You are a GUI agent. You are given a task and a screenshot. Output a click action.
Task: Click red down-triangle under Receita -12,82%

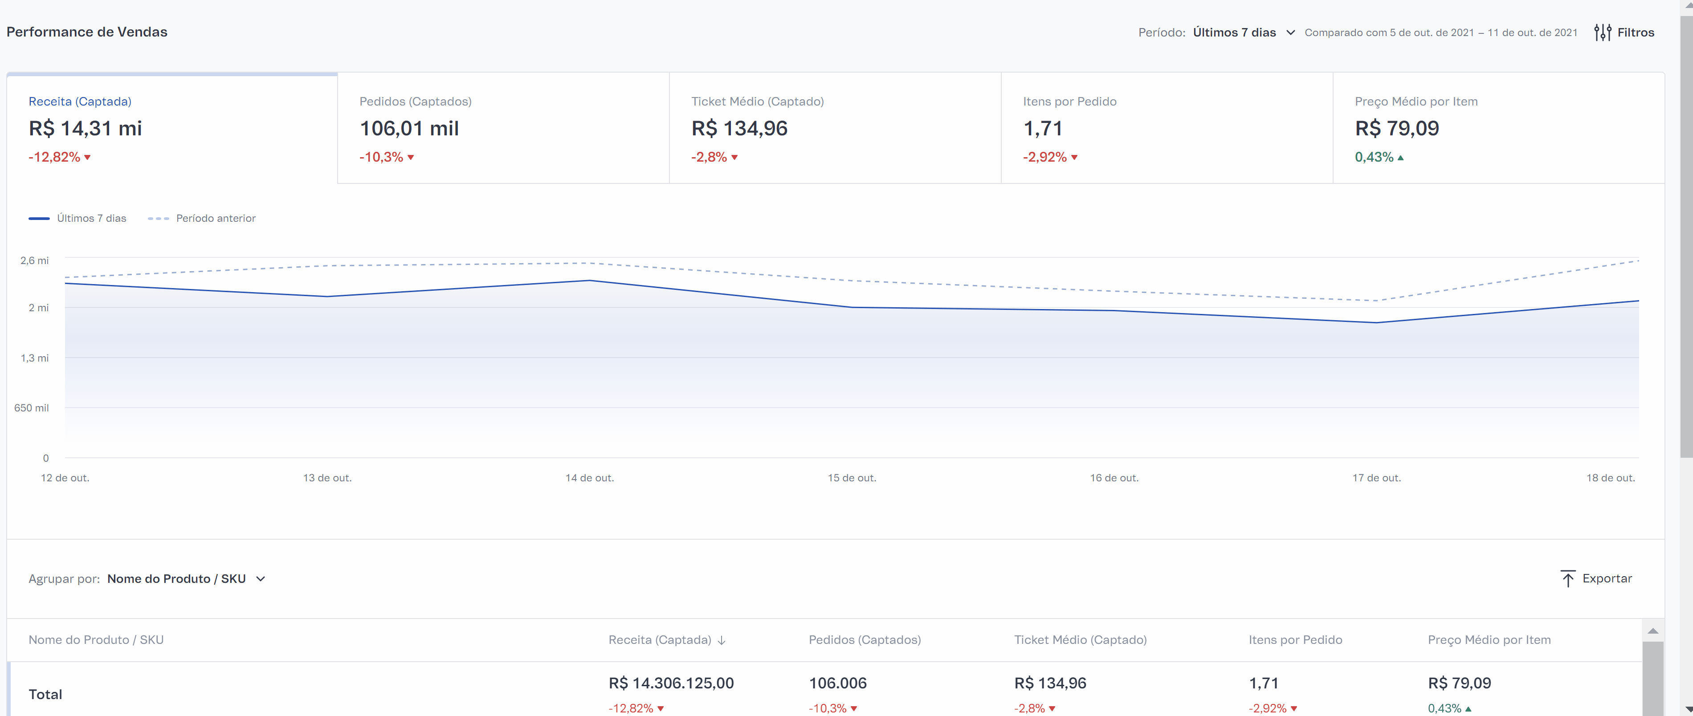click(x=87, y=158)
